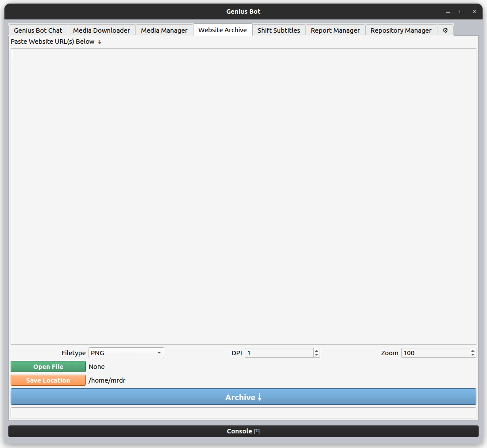Open the settings gear tab
The image size is (487, 448).
445,30
